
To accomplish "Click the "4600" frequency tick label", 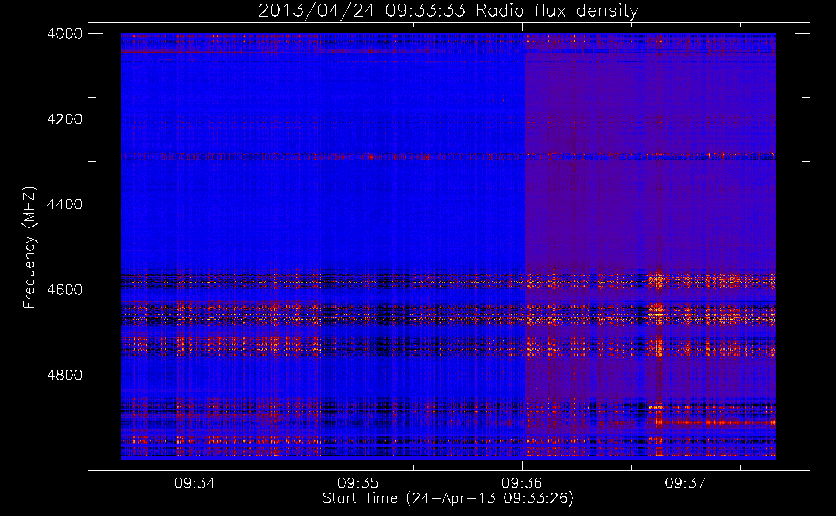I will tap(65, 289).
